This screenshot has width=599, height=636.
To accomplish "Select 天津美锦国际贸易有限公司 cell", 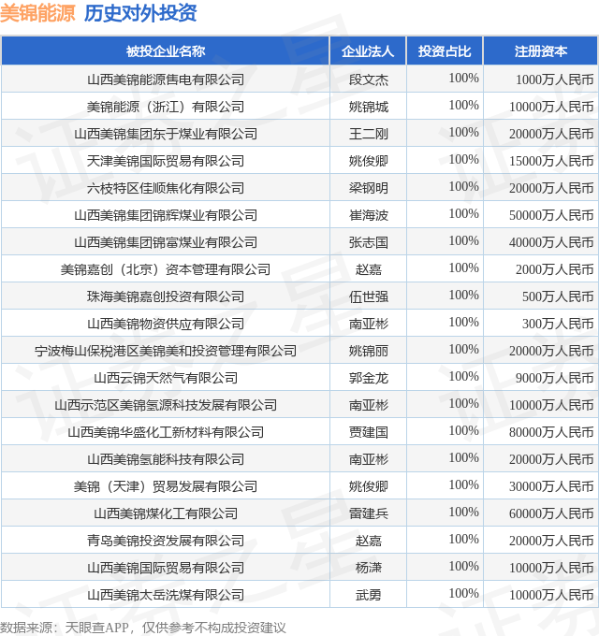I will pos(166,161).
